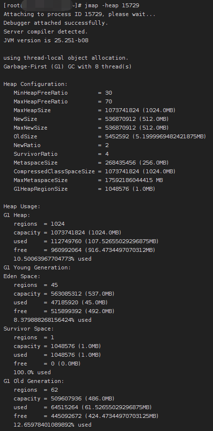The image size is (213, 431).
Task: Click the G1HeapRegionSize line
Action: coord(84,189)
